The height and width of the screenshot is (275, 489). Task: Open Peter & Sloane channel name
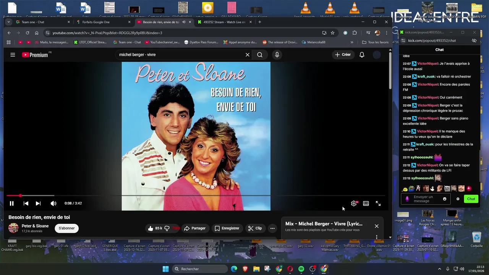click(x=35, y=226)
